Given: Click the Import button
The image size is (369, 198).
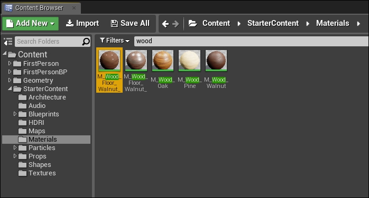Looking at the screenshot, I should pyautogui.click(x=82, y=23).
